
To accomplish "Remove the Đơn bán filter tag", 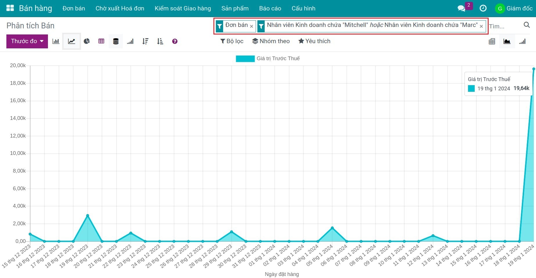I will point(252,26).
